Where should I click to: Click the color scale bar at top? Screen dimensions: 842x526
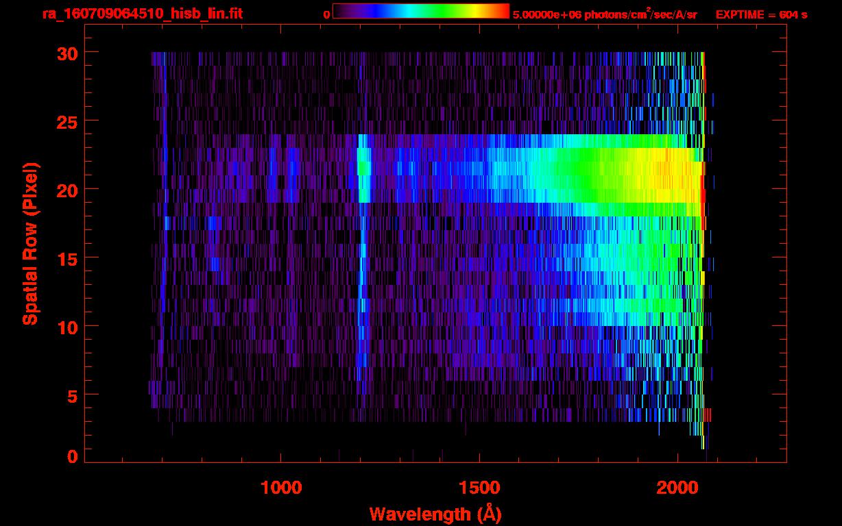coord(420,12)
